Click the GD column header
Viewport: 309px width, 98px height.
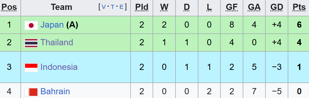(277, 7)
